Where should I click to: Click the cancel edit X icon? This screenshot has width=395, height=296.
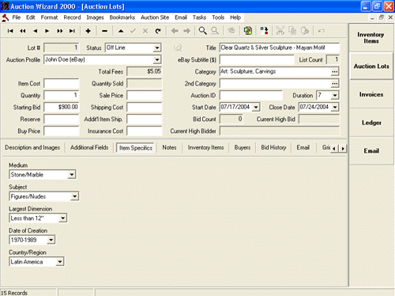click(145, 31)
